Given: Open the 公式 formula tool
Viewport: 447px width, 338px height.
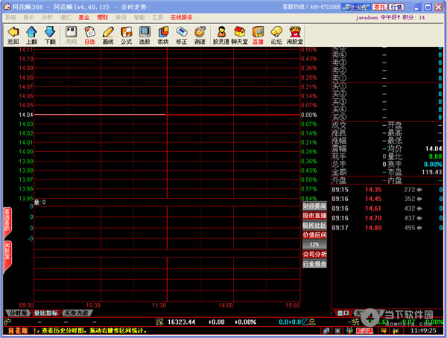Looking at the screenshot, I should (127, 35).
